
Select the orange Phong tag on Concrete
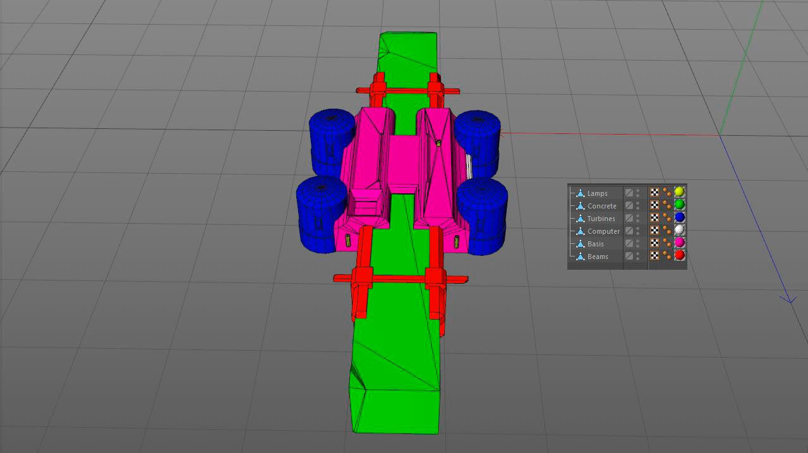pos(667,205)
